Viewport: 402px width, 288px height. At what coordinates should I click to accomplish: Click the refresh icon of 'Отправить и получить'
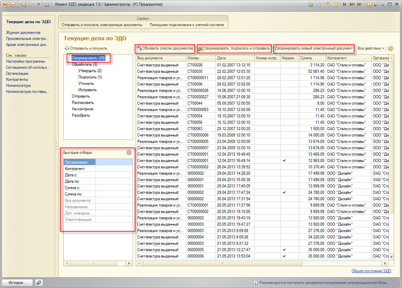(66, 48)
